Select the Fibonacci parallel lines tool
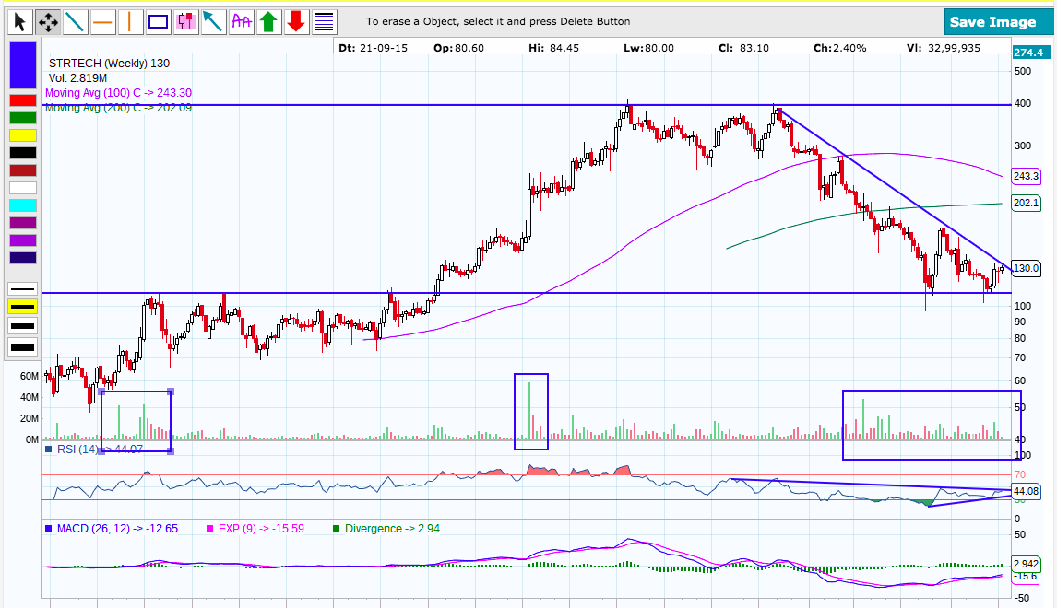 tap(325, 22)
